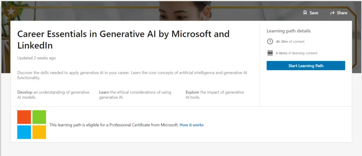Viewport: 362px width, 156px height.
Task: Click the 'Discover the skills needed' description paragraph
Action: coord(132,75)
